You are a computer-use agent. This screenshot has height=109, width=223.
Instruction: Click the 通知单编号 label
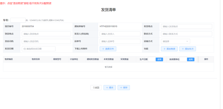coord(80,26)
